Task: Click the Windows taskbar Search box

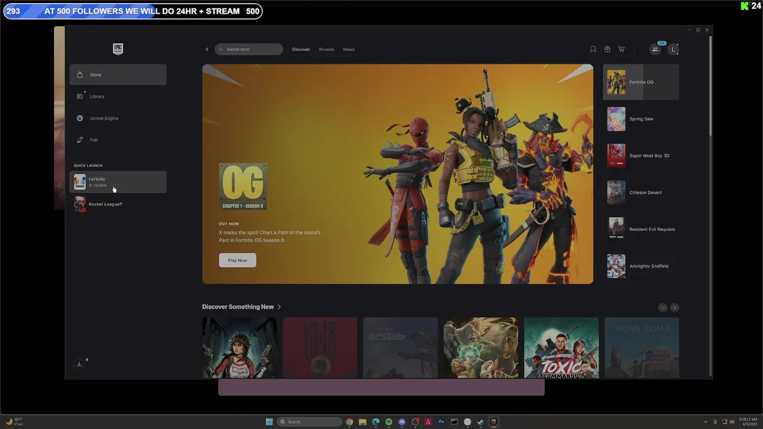Action: coord(309,422)
